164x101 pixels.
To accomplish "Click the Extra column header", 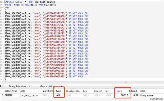I will click(x=143, y=91).
